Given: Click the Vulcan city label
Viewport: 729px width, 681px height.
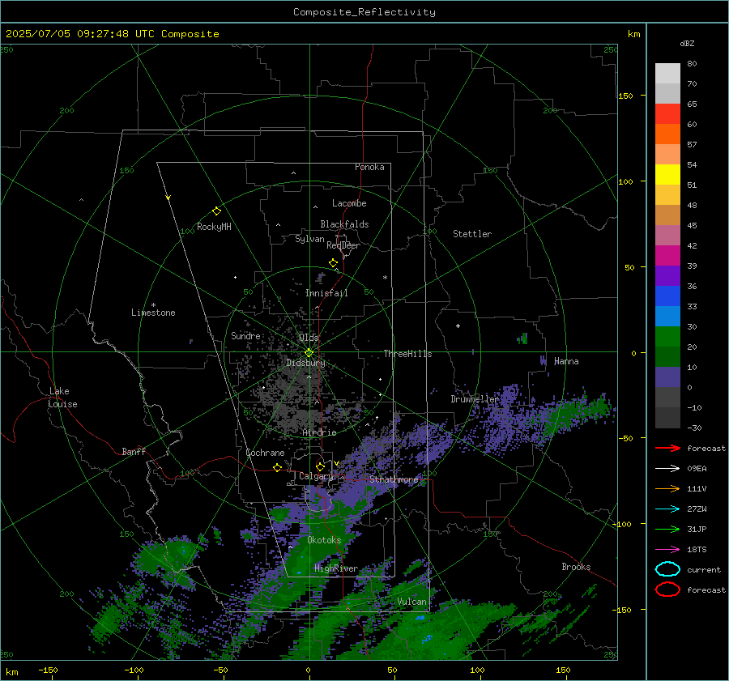Looking at the screenshot, I should click(411, 602).
